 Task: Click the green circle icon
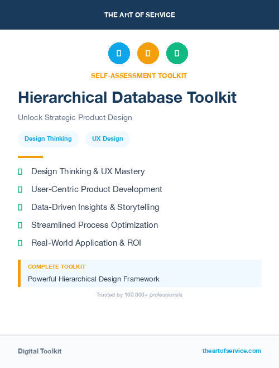(x=177, y=53)
